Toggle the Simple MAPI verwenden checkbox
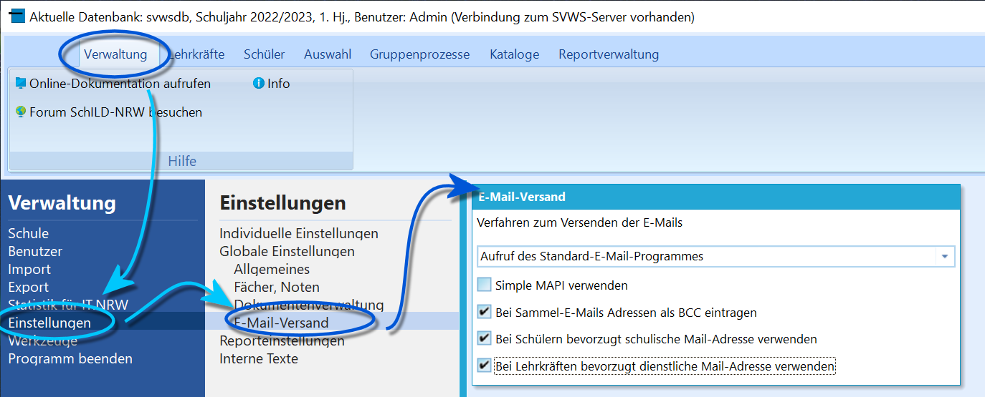Image resolution: width=985 pixels, height=397 pixels. pos(485,285)
